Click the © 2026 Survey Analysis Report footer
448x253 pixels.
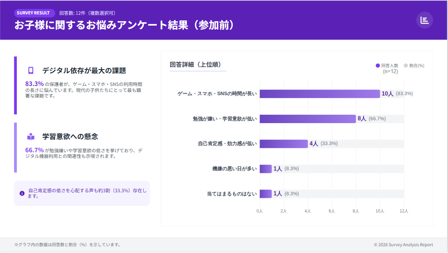(403, 245)
